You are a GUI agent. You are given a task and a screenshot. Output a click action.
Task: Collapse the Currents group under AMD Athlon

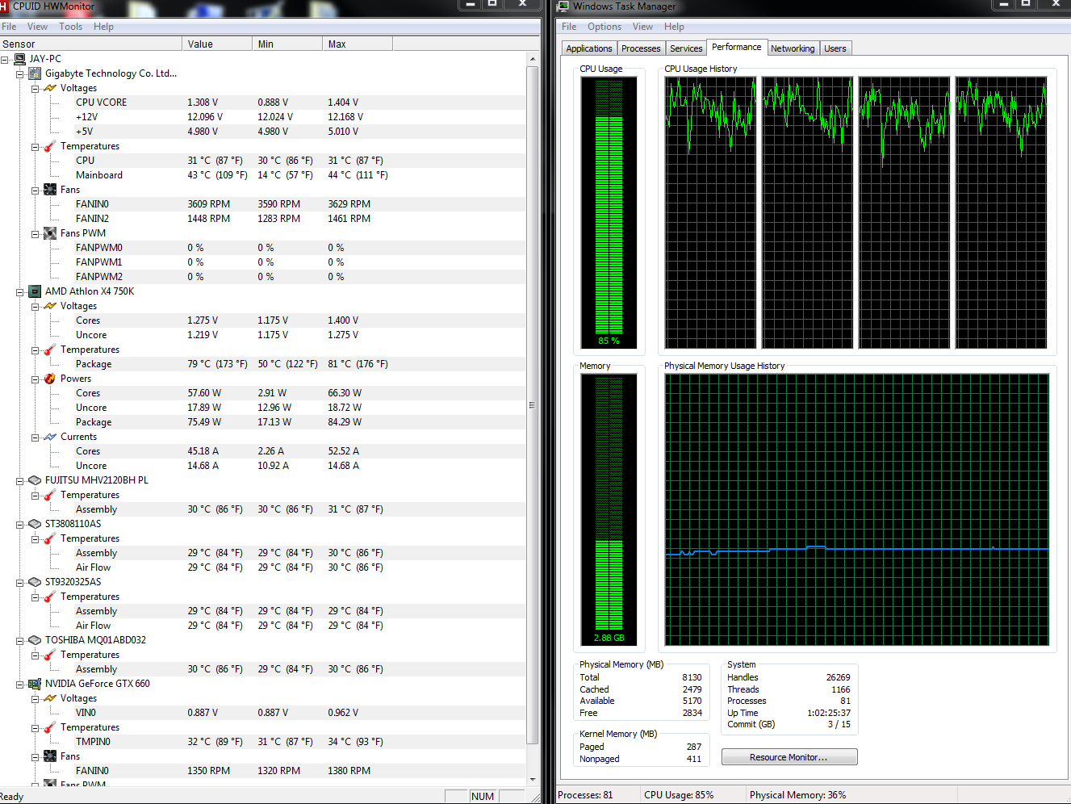[x=36, y=438]
